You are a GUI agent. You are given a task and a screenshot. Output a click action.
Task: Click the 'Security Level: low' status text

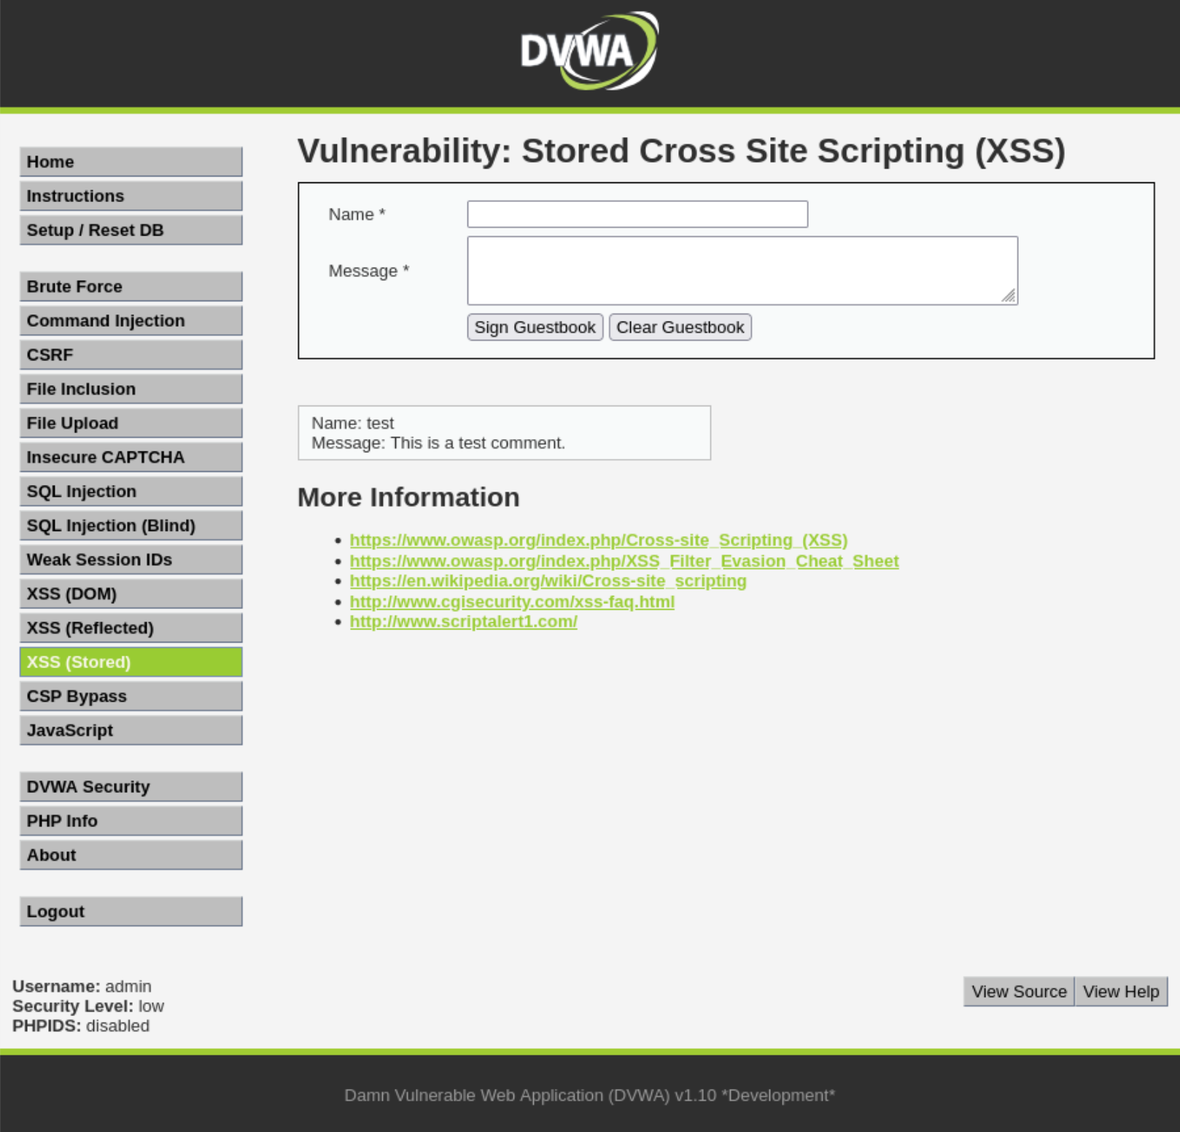[88, 1007]
